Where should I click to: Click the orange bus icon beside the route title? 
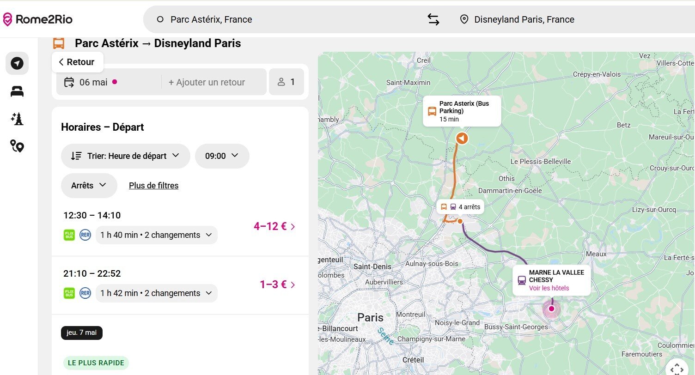[x=59, y=43]
